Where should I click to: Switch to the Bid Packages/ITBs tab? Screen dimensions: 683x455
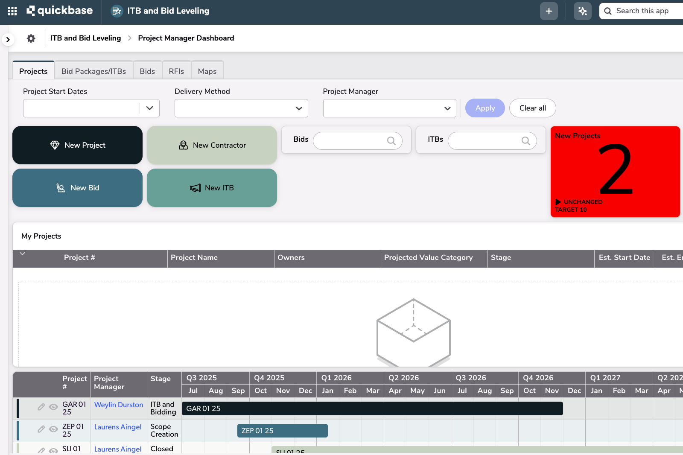click(93, 71)
